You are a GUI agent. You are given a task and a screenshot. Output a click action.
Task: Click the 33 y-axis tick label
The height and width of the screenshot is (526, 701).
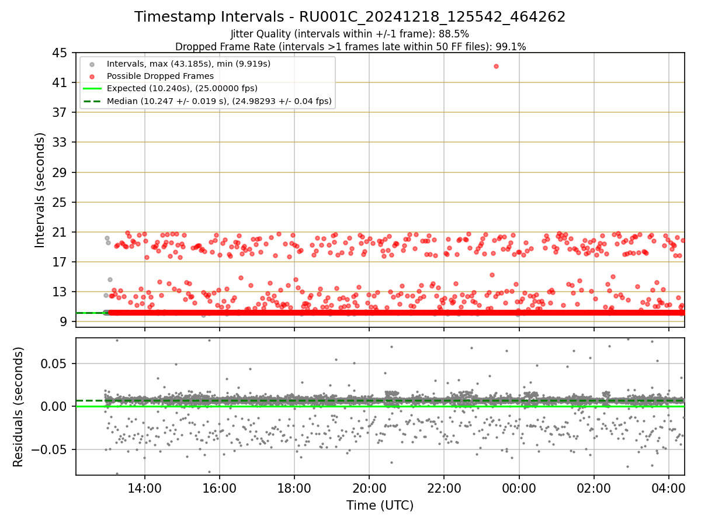[x=60, y=142]
